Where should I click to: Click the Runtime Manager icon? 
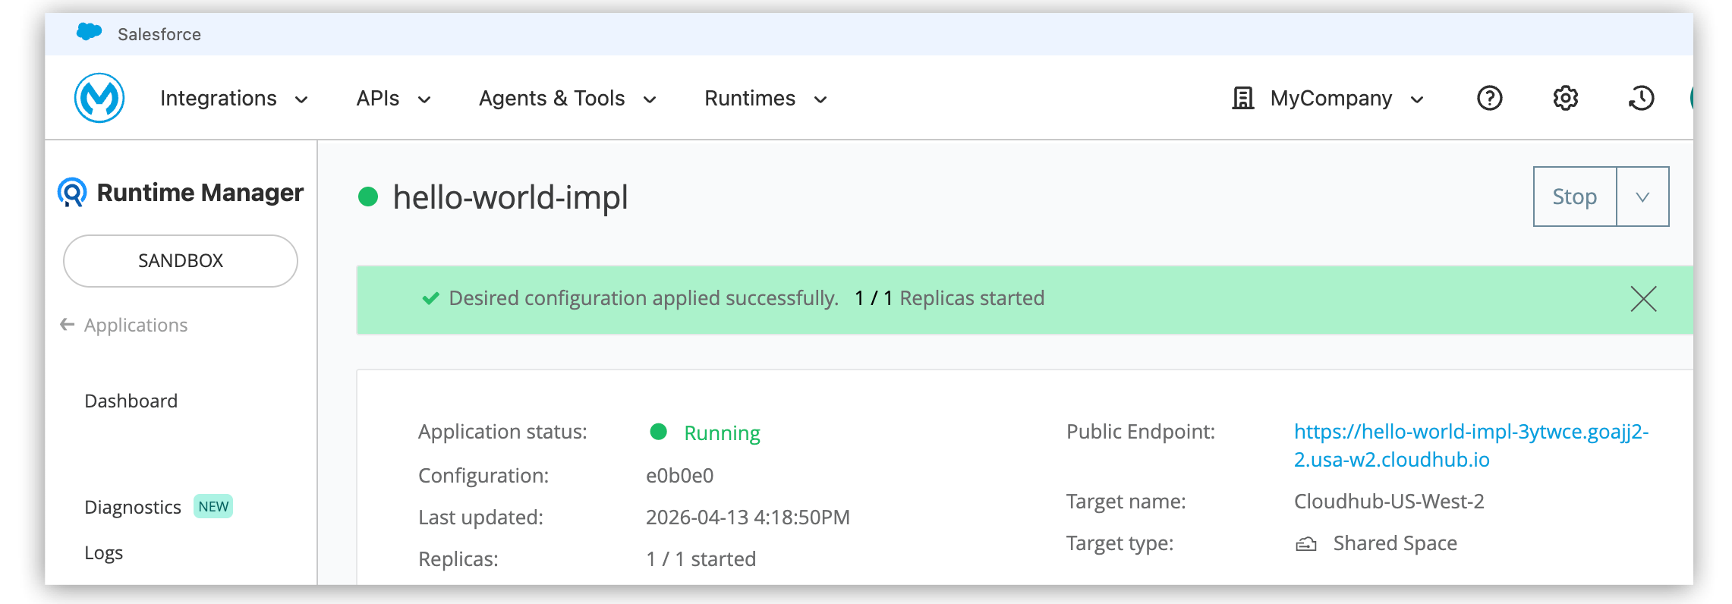pyautogui.click(x=72, y=192)
